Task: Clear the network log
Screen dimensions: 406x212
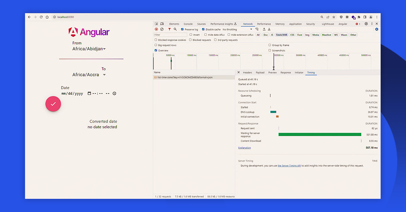Action: point(162,29)
